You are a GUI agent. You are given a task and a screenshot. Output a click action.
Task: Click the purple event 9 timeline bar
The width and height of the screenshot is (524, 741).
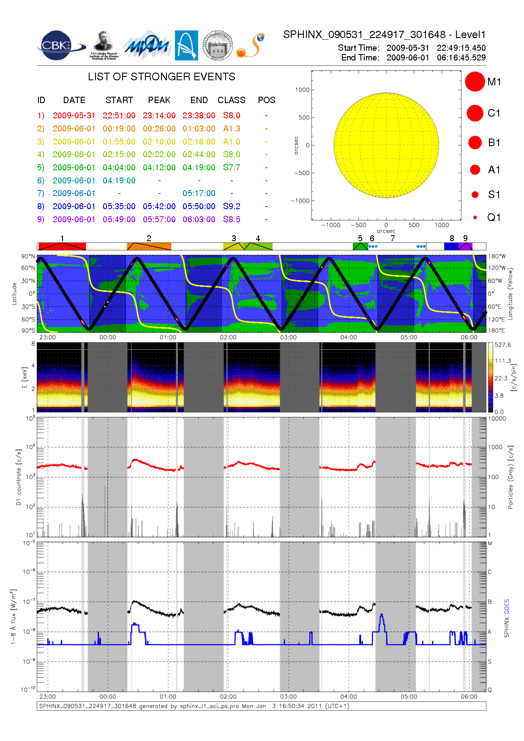pyautogui.click(x=465, y=246)
